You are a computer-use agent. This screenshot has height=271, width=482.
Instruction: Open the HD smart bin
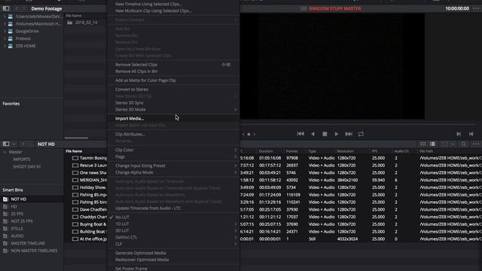tap(14, 206)
